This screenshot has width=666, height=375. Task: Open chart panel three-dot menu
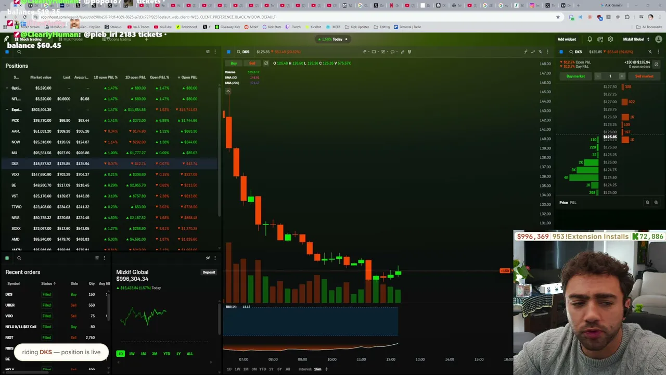point(547,52)
